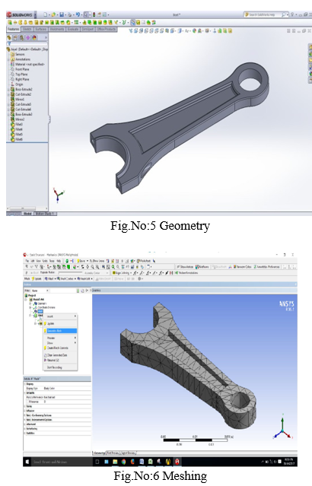Click the New document icon in SolidWorks
This screenshot has width=312, height=486.
click(x=46, y=14)
